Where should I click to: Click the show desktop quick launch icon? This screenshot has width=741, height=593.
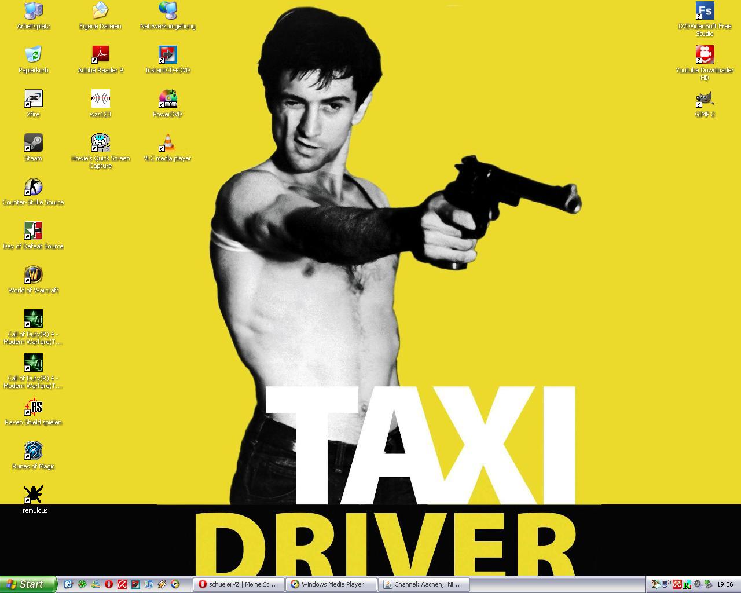click(x=68, y=584)
